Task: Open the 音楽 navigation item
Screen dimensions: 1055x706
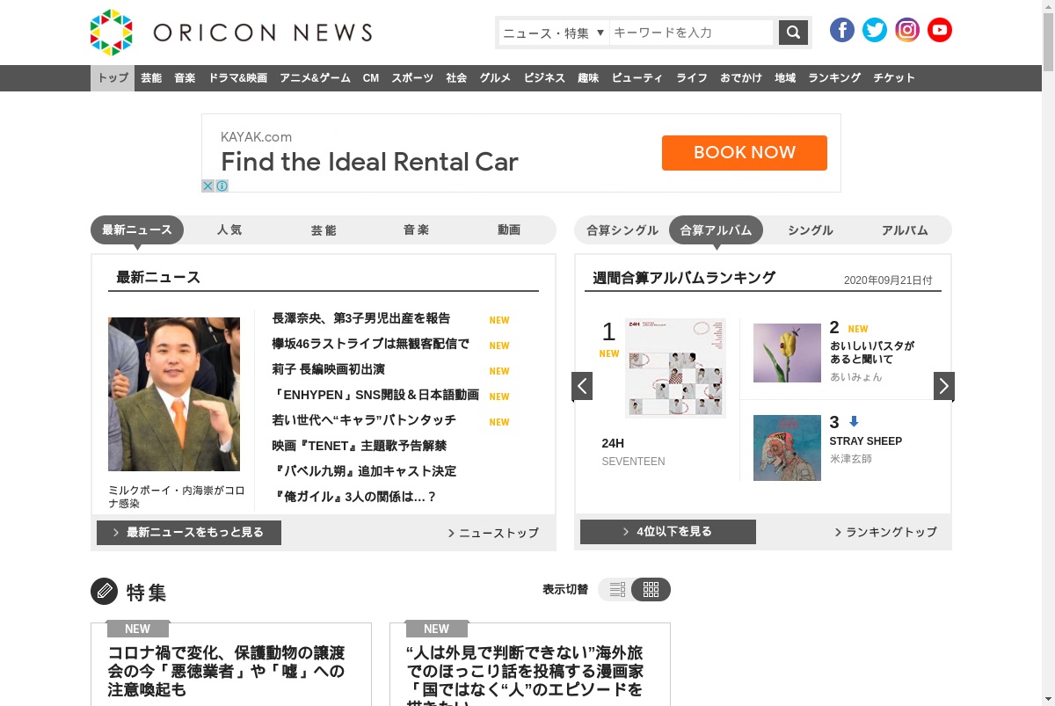Action: coord(185,78)
